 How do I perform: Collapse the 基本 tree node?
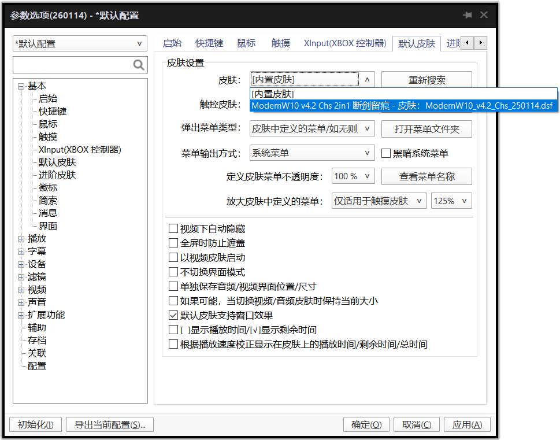click(21, 86)
